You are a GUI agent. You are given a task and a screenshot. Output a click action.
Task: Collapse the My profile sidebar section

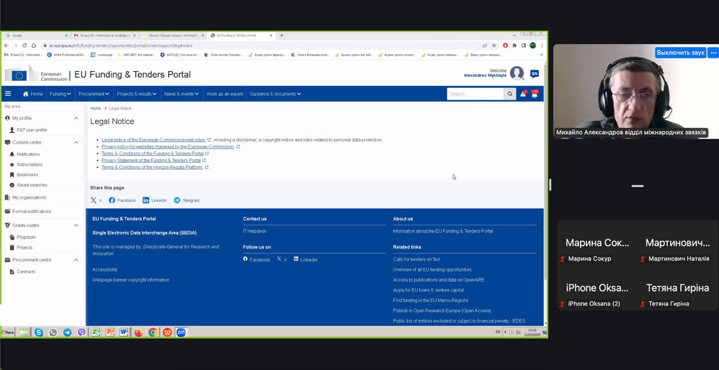coord(76,118)
